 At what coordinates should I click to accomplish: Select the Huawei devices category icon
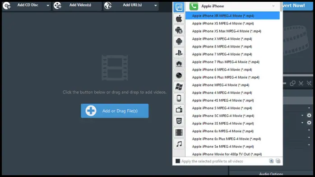pos(179,64)
